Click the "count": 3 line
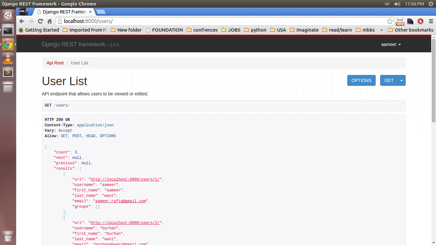This screenshot has height=245, width=436. (66, 152)
